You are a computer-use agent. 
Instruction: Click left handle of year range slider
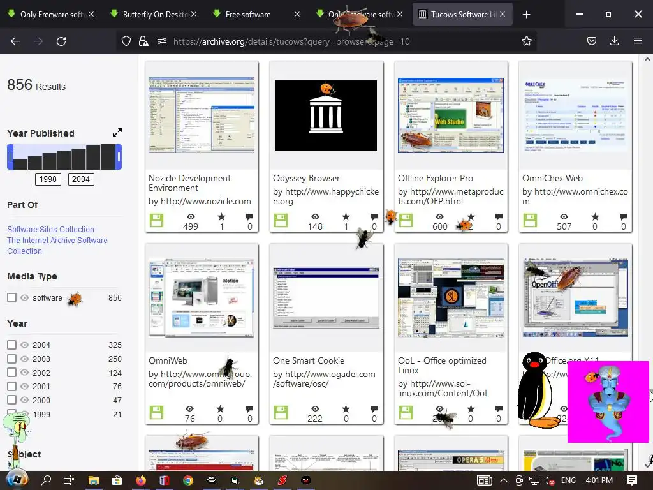tap(10, 157)
